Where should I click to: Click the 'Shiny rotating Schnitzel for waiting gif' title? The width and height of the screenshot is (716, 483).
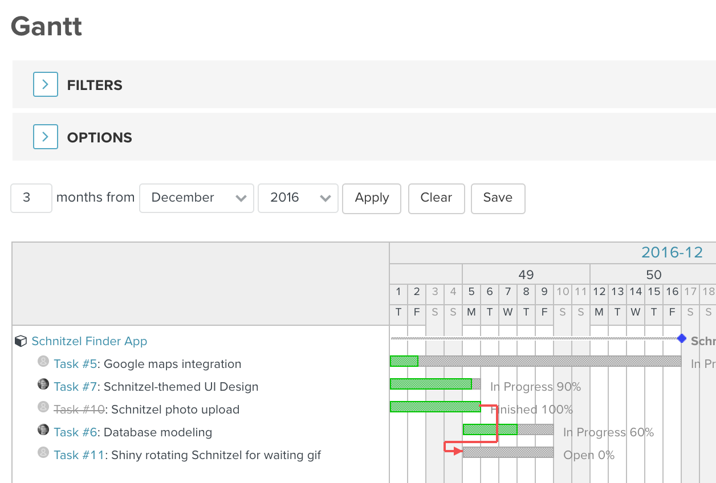click(216, 455)
